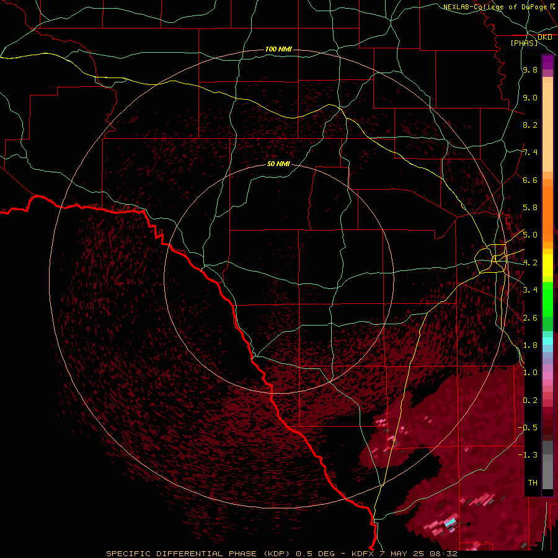Viewport: 558px width, 558px height.
Task: Select the 4.2 legend value
Action: pos(530,263)
